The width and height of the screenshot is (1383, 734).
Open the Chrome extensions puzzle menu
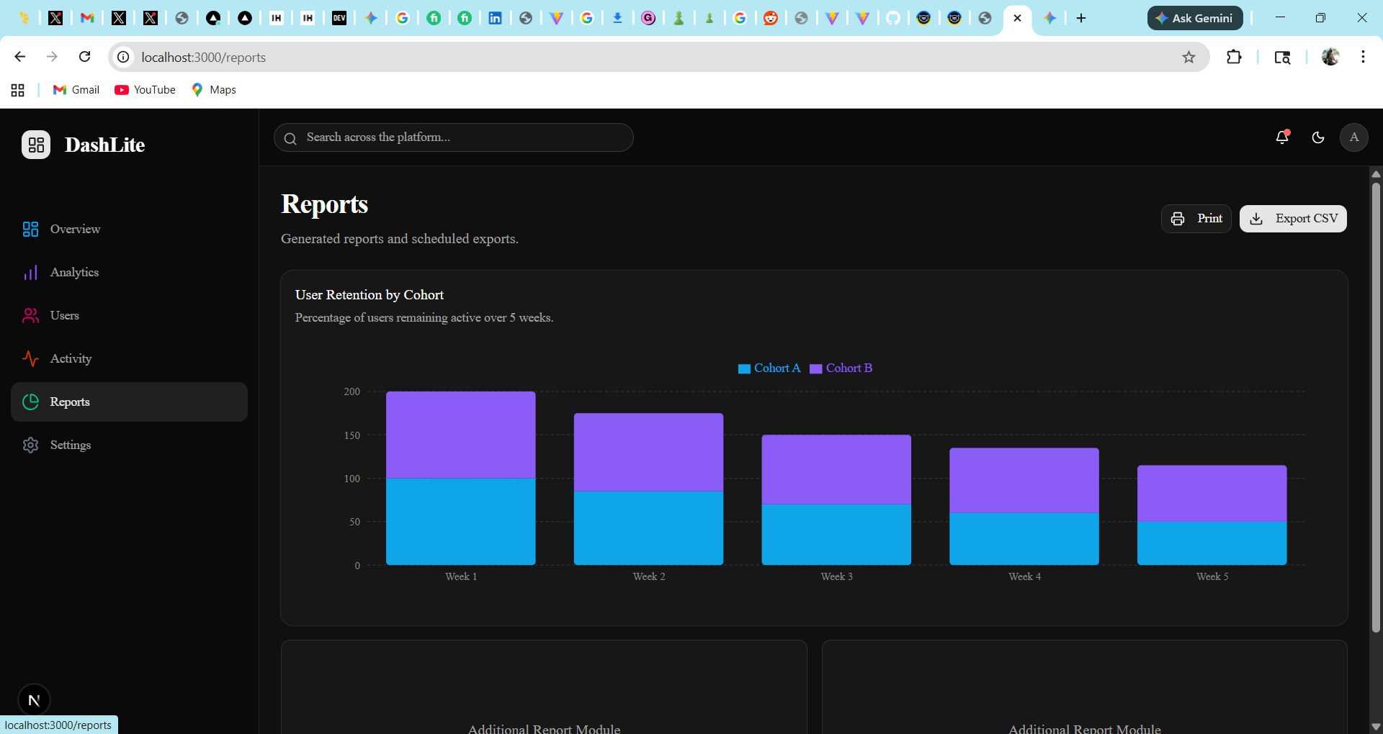click(1234, 57)
